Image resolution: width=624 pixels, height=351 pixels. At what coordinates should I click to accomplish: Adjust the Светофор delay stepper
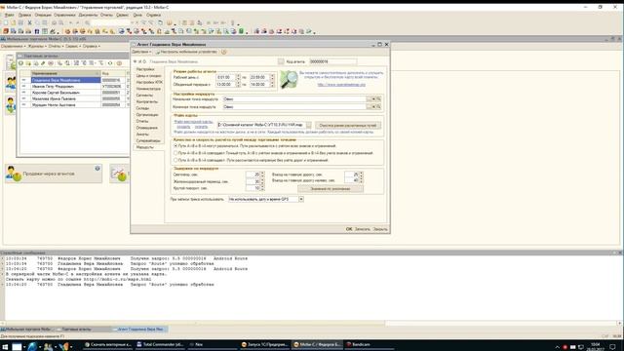click(262, 175)
